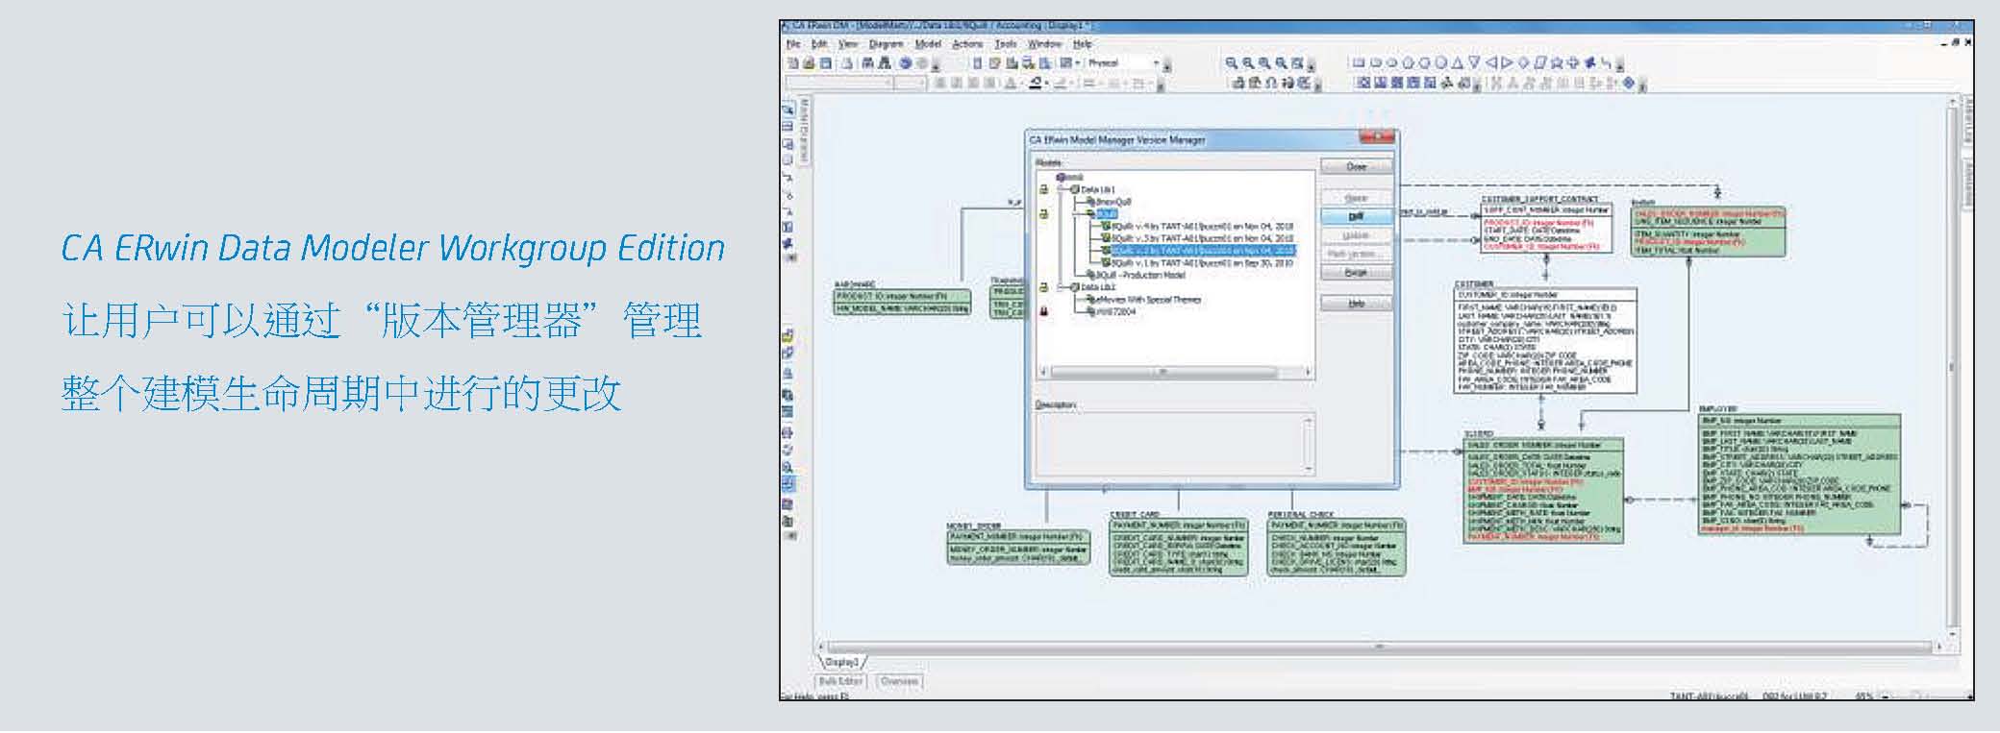The image size is (2000, 733).
Task: Open the Model menu
Action: click(928, 44)
